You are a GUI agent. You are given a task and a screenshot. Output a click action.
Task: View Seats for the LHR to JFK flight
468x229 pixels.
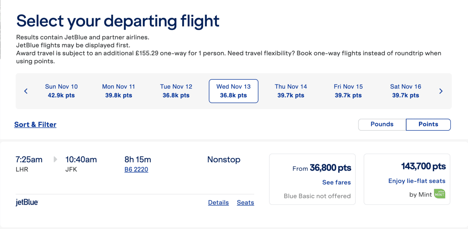[x=245, y=202]
